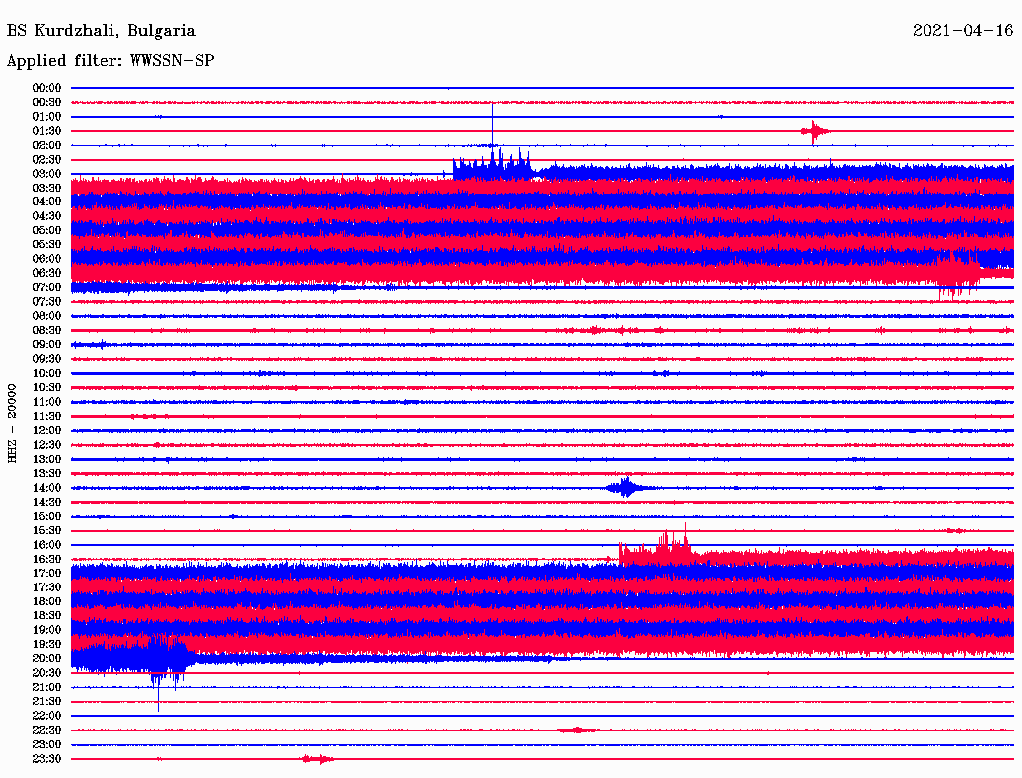Viewport: 1022px width, 778px height.
Task: Click the 07:00 time label
Action: pyautogui.click(x=47, y=287)
